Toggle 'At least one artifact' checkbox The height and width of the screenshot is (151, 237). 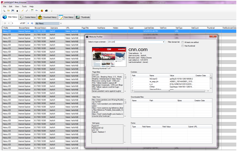183,42
